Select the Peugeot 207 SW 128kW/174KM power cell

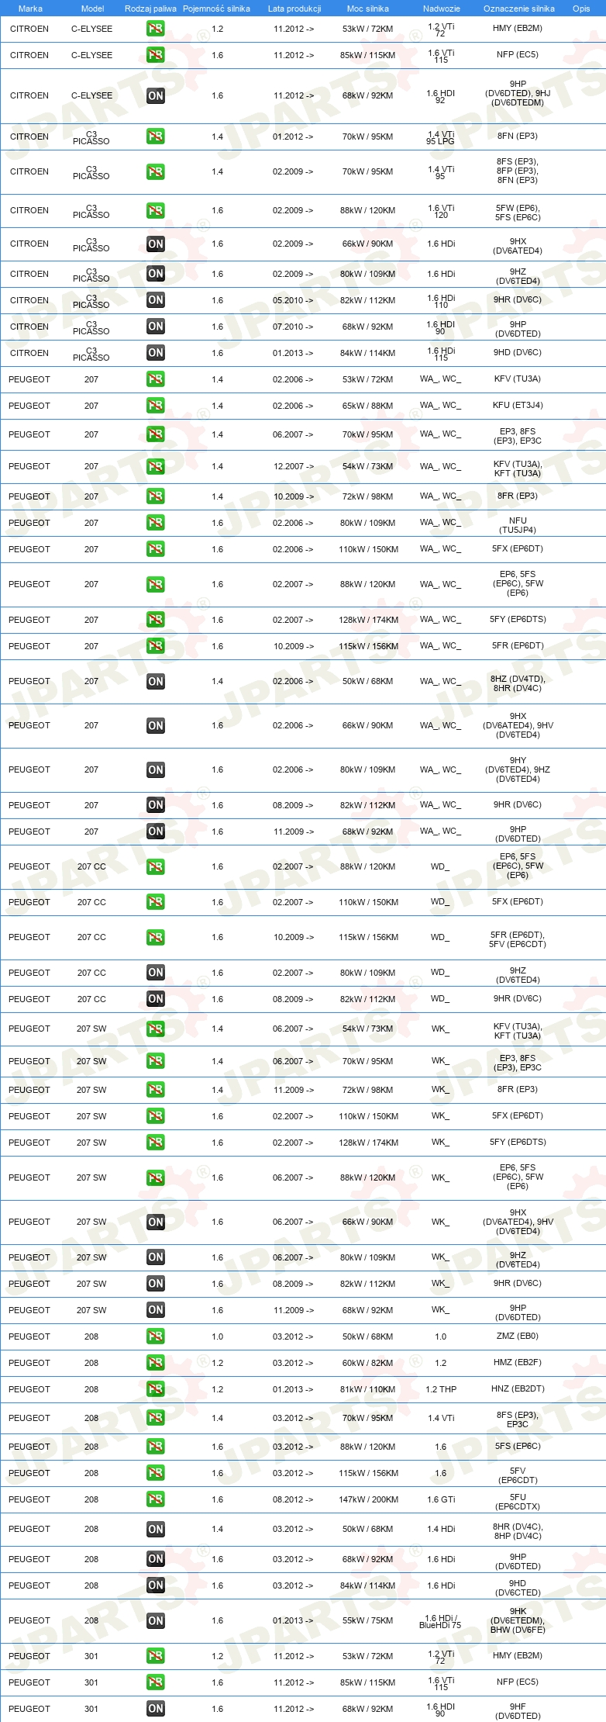coord(368,1143)
